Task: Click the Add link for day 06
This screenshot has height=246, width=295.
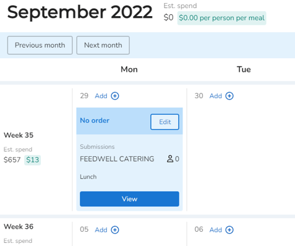Action: pos(216,230)
